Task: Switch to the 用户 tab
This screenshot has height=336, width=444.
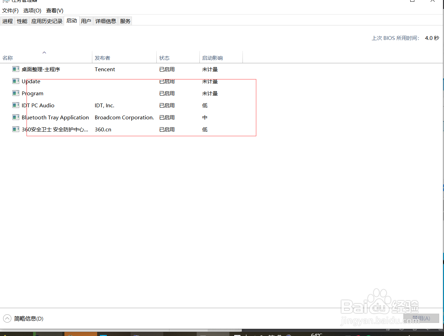Action: pos(86,21)
